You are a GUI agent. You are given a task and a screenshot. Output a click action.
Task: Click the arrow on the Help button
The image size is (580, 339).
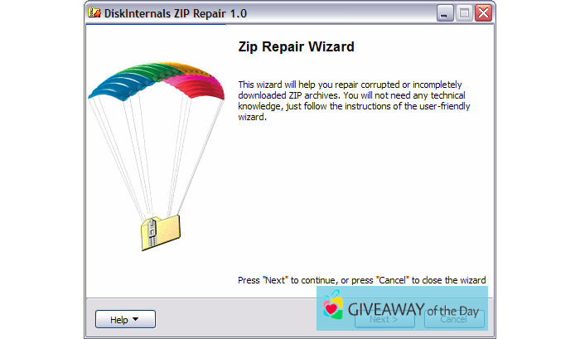[x=136, y=319]
